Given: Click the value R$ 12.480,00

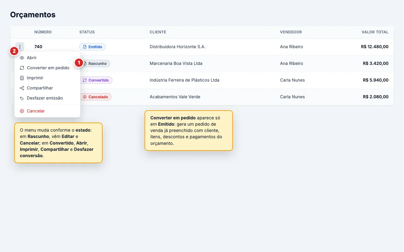Looking at the screenshot, I should coord(375,47).
